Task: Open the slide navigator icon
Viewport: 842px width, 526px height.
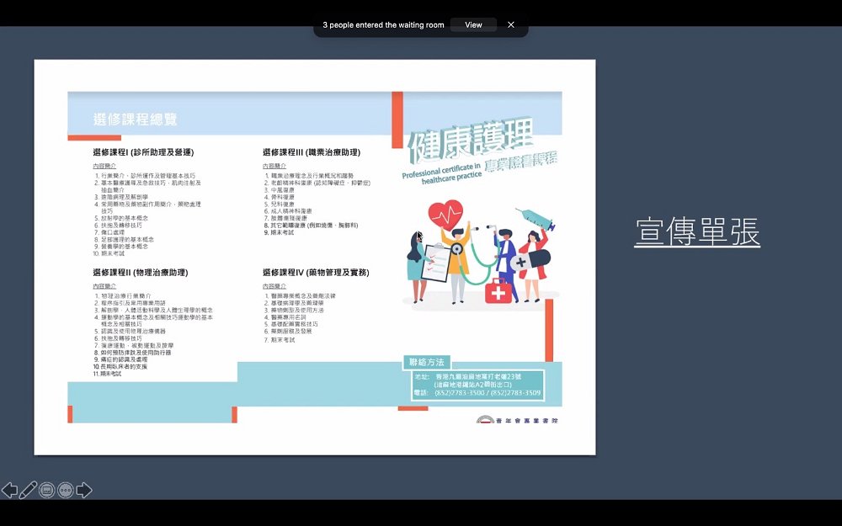Action: pyautogui.click(x=46, y=490)
